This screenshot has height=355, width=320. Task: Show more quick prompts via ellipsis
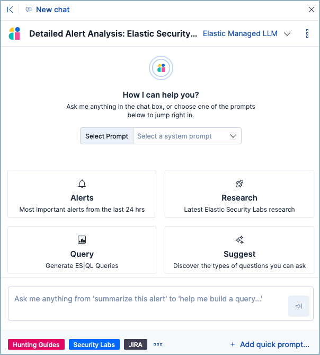click(x=158, y=344)
